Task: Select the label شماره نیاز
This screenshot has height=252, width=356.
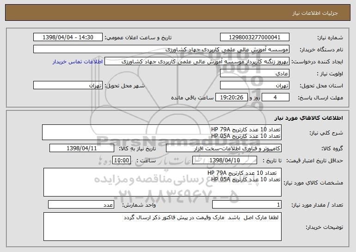Action: click(330, 38)
